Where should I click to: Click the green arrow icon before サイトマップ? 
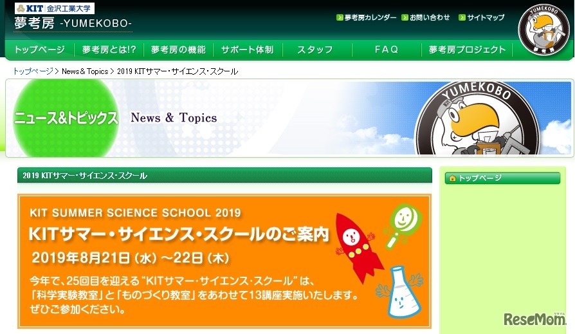pos(462,17)
